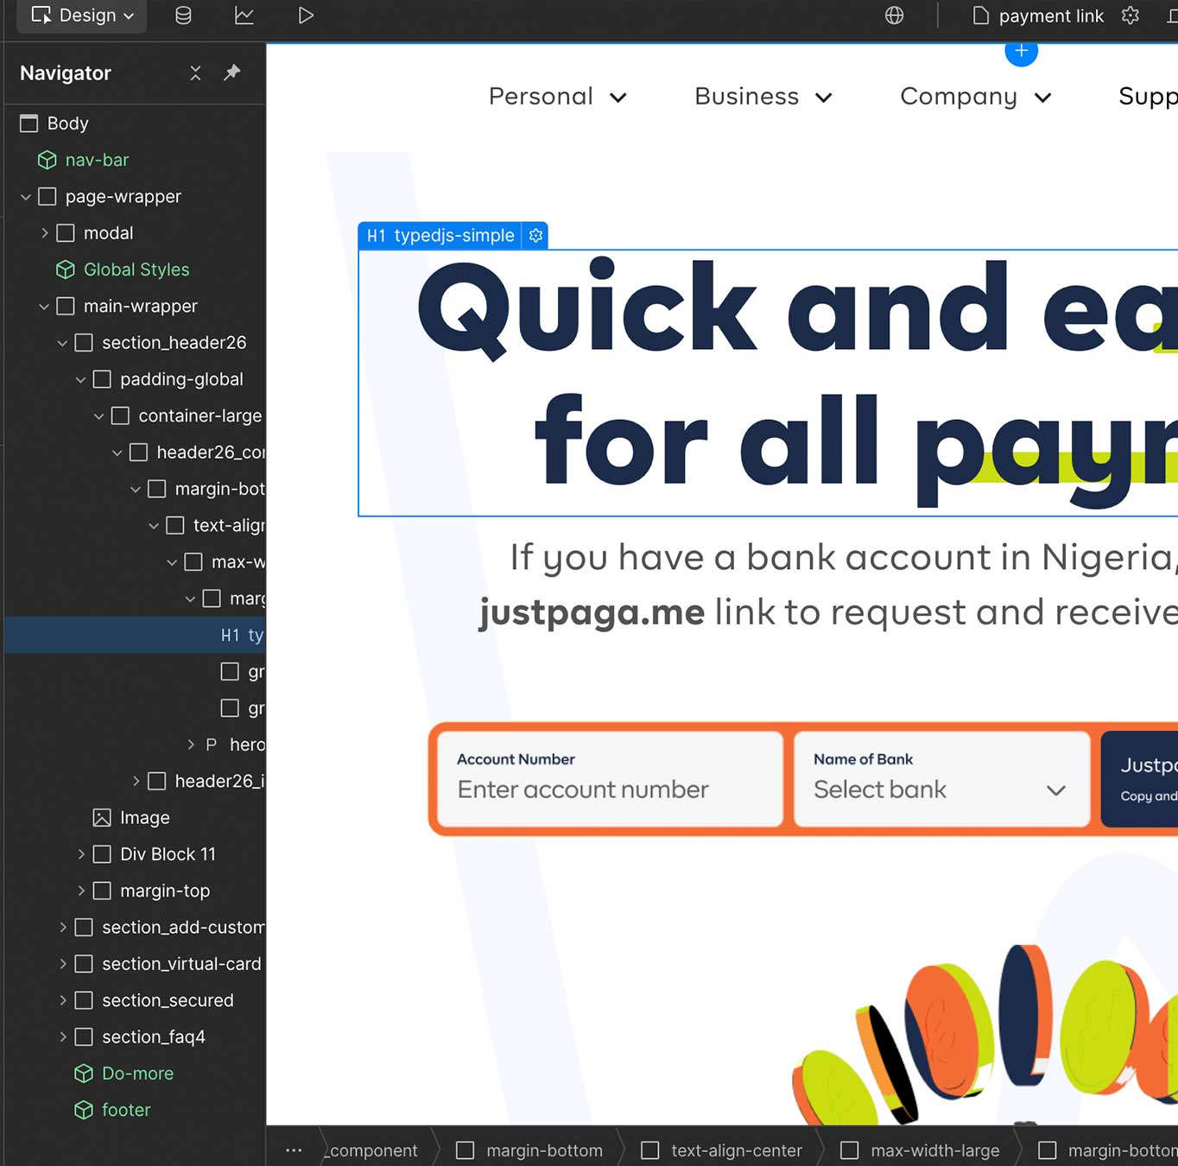Select the component breadcrumb item
This screenshot has height=1166, width=1178.
tap(373, 1150)
